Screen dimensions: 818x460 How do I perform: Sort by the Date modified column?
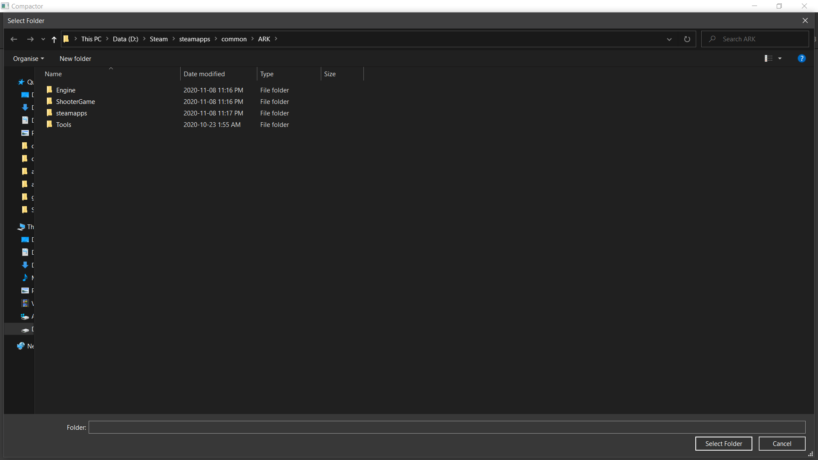pos(204,74)
